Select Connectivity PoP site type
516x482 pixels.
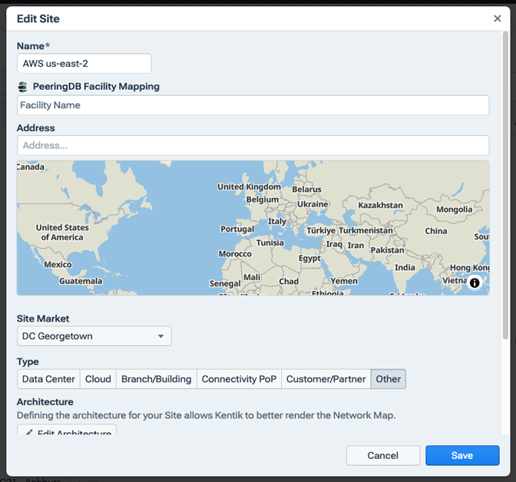239,379
